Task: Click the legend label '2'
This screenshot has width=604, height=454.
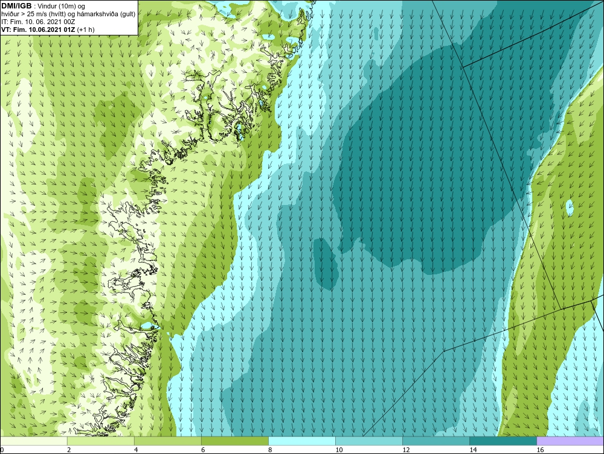Action: [x=69, y=450]
